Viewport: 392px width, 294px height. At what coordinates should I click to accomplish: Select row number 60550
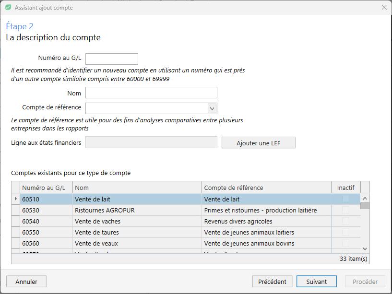pyautogui.click(x=46, y=232)
